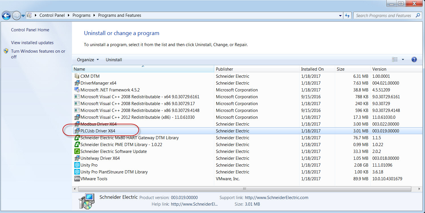Click the Unity Pro program icon

pos(77,165)
